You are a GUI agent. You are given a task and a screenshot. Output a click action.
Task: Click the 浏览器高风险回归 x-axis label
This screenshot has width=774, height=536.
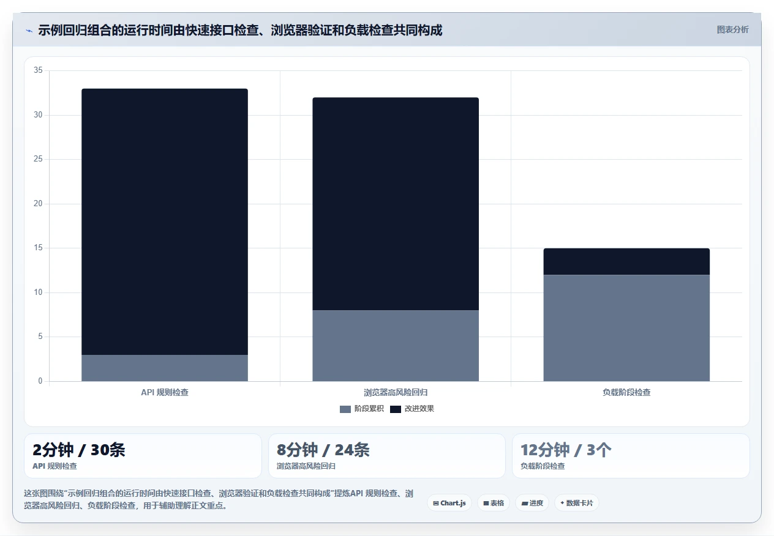click(396, 392)
